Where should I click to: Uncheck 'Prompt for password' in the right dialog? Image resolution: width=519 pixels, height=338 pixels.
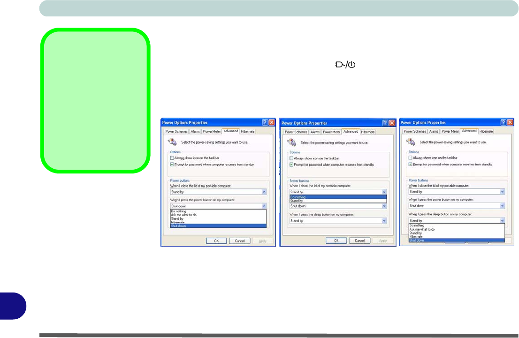(410, 165)
